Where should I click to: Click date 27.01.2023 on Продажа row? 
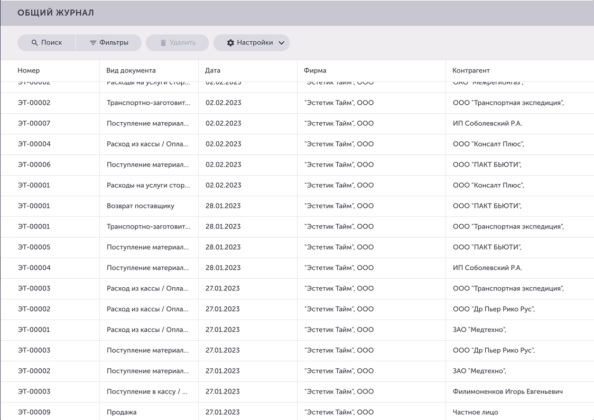point(223,413)
